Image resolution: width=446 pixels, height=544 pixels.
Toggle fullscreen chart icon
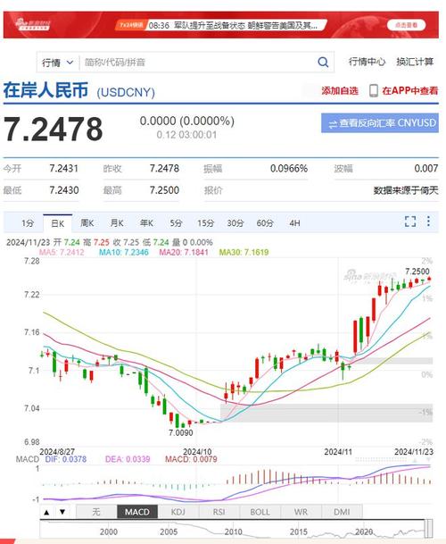(x=410, y=222)
